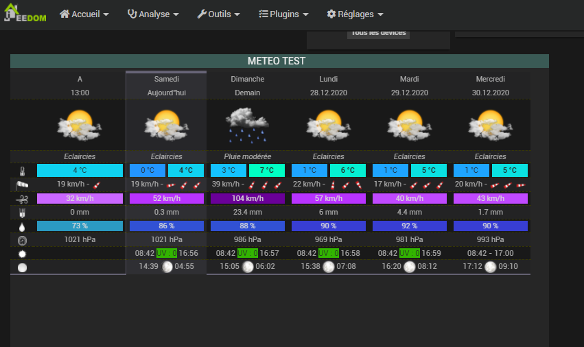Click the 73 % humidity bar
Image resolution: width=584 pixels, height=347 pixels.
click(x=80, y=226)
